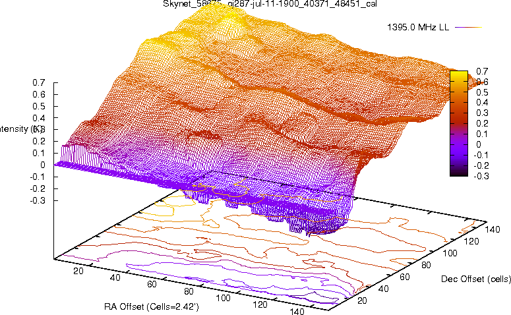Click -0.2 on the intensity z-axis
Image resolution: width=511 pixels, height=315 pixels.
point(37,188)
